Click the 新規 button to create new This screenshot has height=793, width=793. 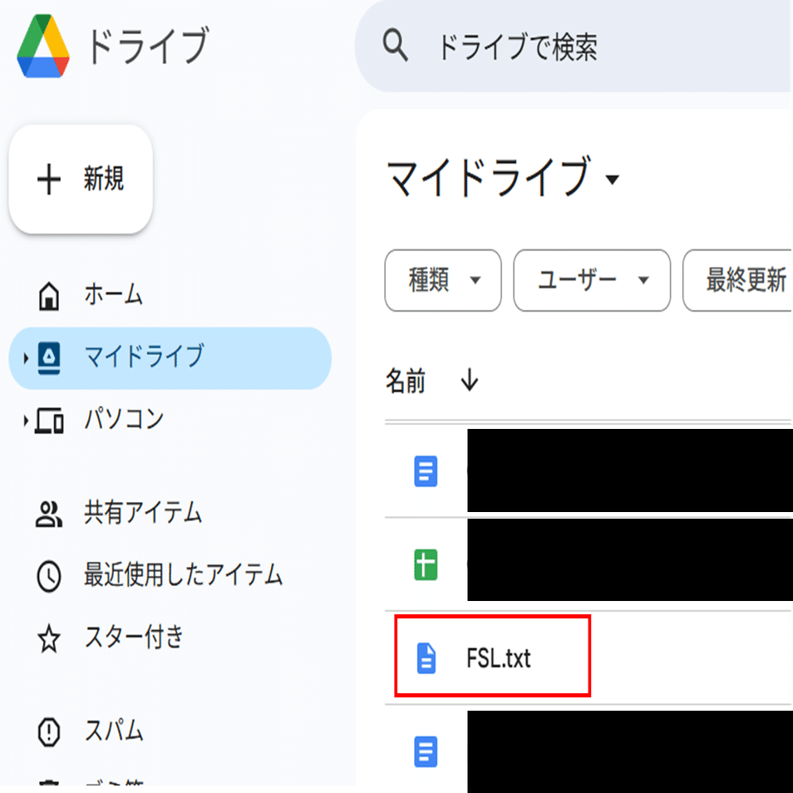coord(80,179)
